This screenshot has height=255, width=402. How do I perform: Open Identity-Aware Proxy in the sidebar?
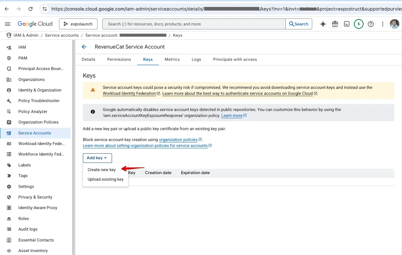coord(38,208)
